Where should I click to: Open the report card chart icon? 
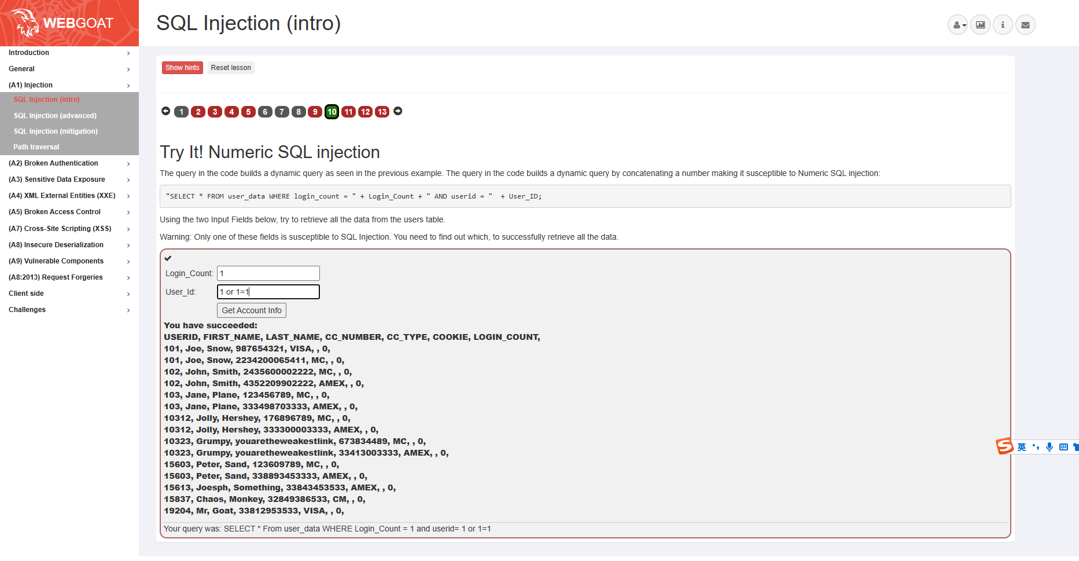tap(980, 25)
